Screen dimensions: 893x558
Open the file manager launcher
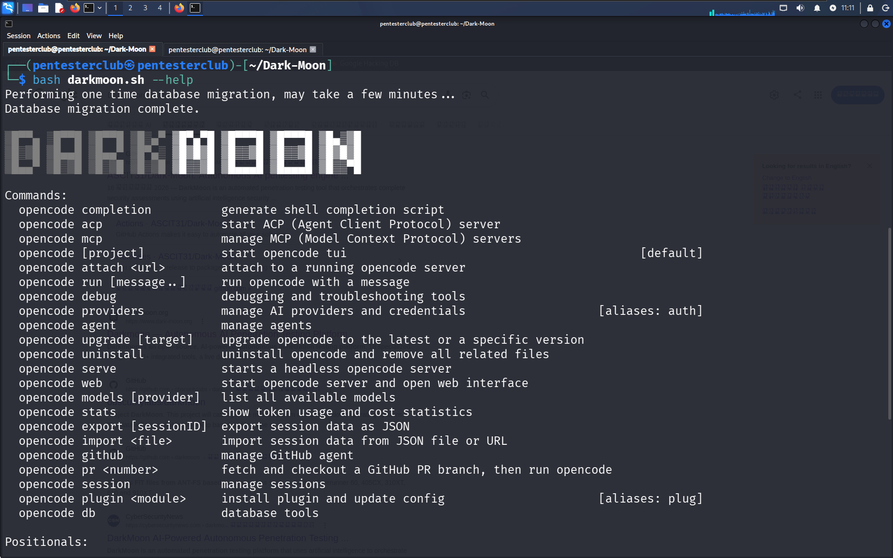pos(43,8)
